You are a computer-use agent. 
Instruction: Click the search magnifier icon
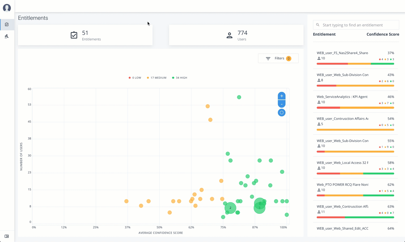pos(318,25)
